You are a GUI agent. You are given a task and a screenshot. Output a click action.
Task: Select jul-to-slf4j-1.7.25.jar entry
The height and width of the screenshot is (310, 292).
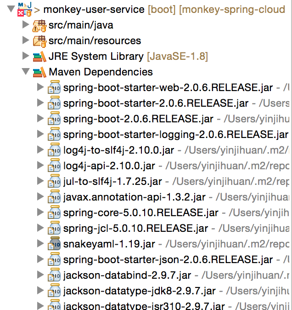pyautogui.click(x=112, y=181)
